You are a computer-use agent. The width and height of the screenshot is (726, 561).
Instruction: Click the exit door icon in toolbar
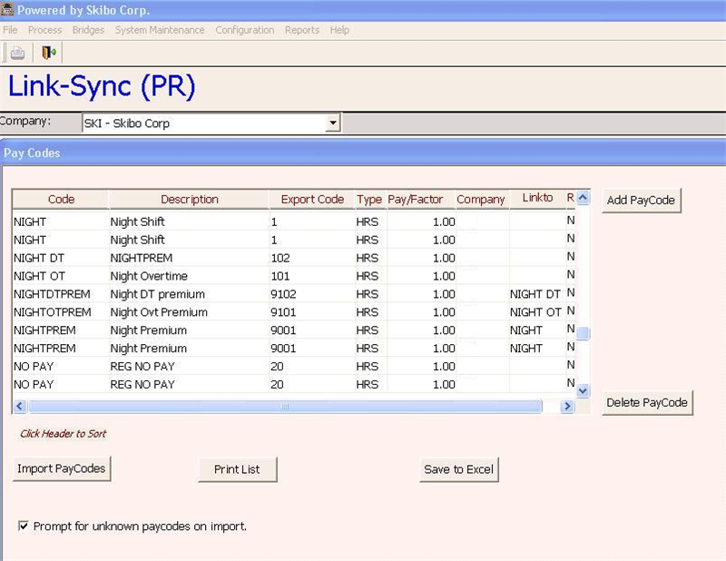click(49, 53)
